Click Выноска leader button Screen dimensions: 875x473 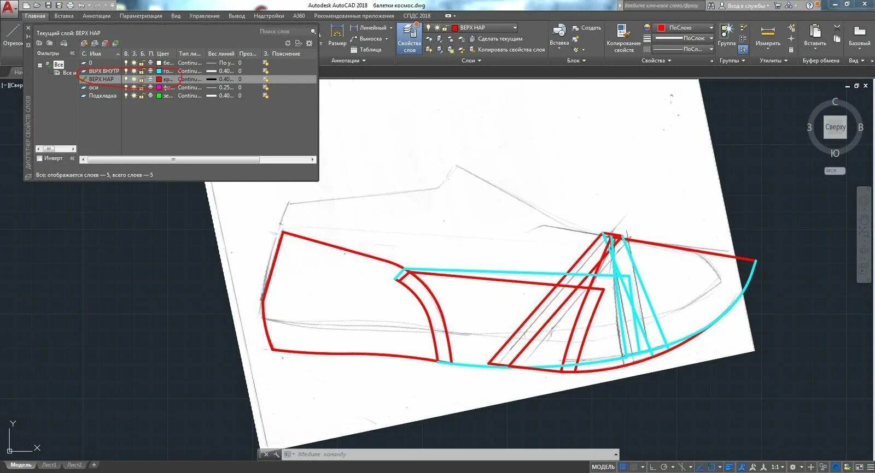(369, 39)
